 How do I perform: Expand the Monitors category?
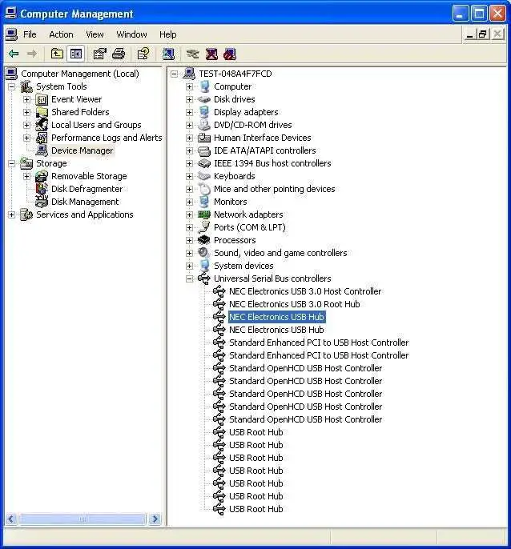189,202
